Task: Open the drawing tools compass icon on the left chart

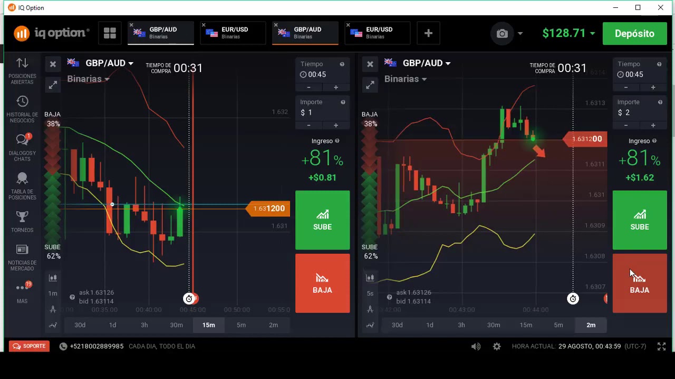Action: tap(53, 309)
